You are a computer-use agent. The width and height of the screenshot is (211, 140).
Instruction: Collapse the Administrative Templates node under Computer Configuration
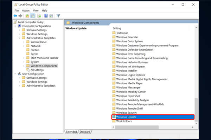19,38
